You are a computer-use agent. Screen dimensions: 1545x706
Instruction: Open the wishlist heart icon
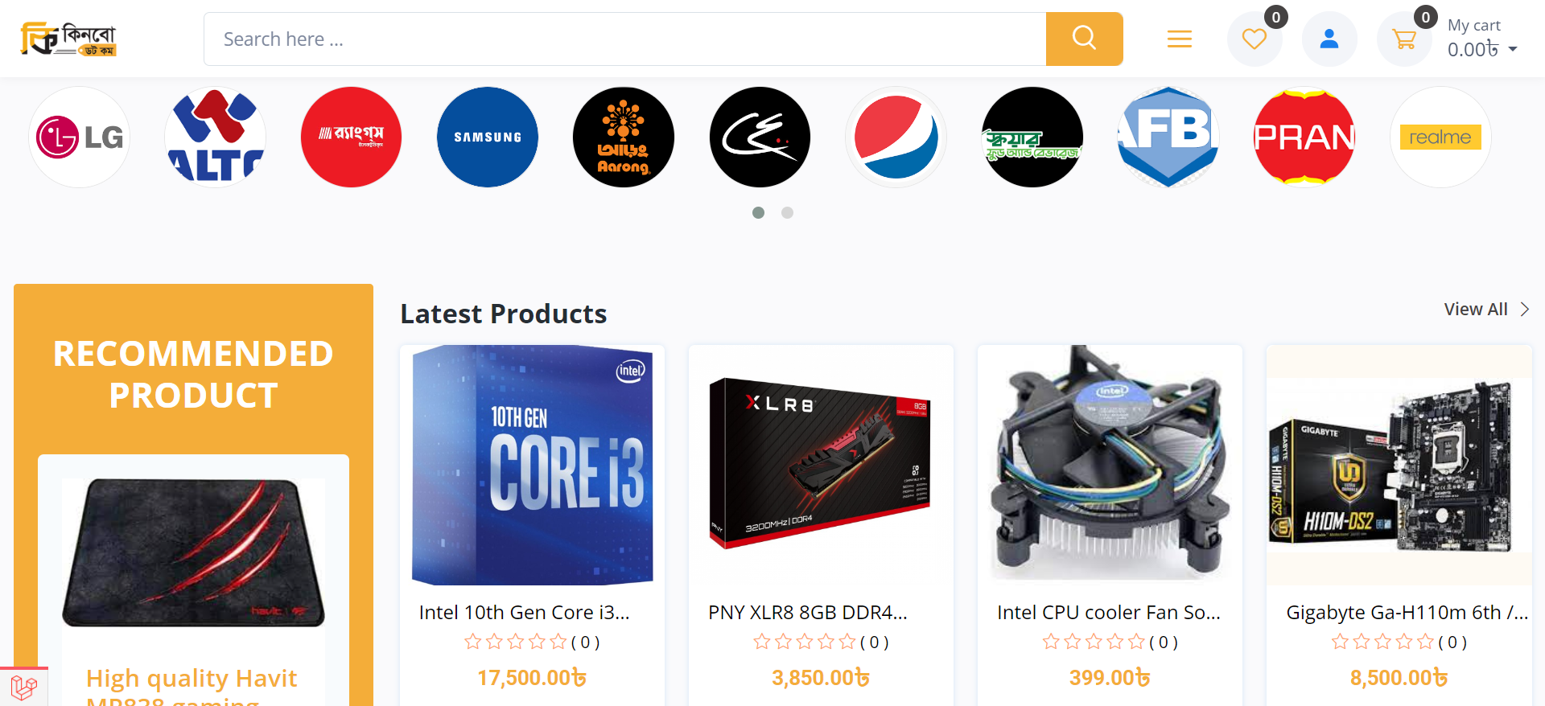(x=1255, y=39)
